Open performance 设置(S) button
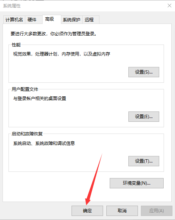 click(x=144, y=72)
